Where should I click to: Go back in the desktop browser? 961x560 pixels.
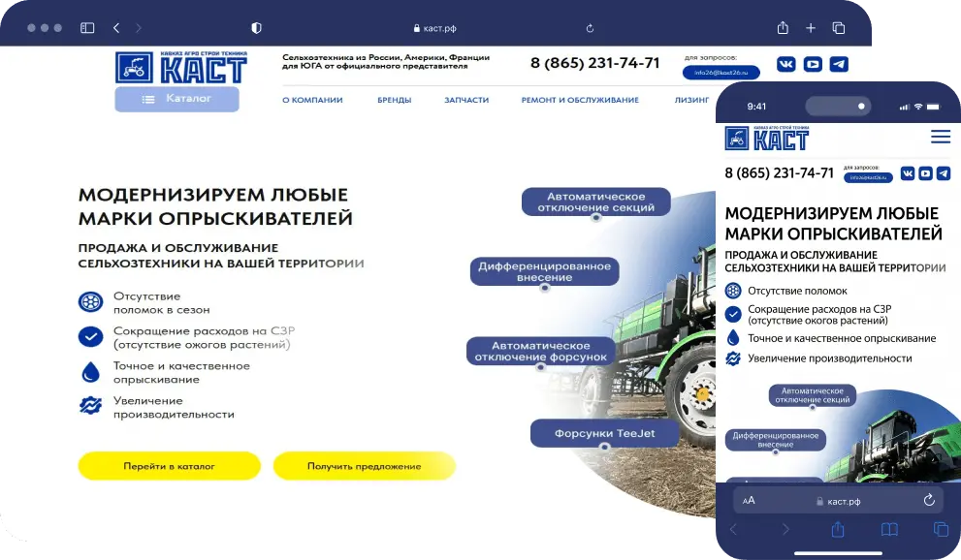click(116, 28)
